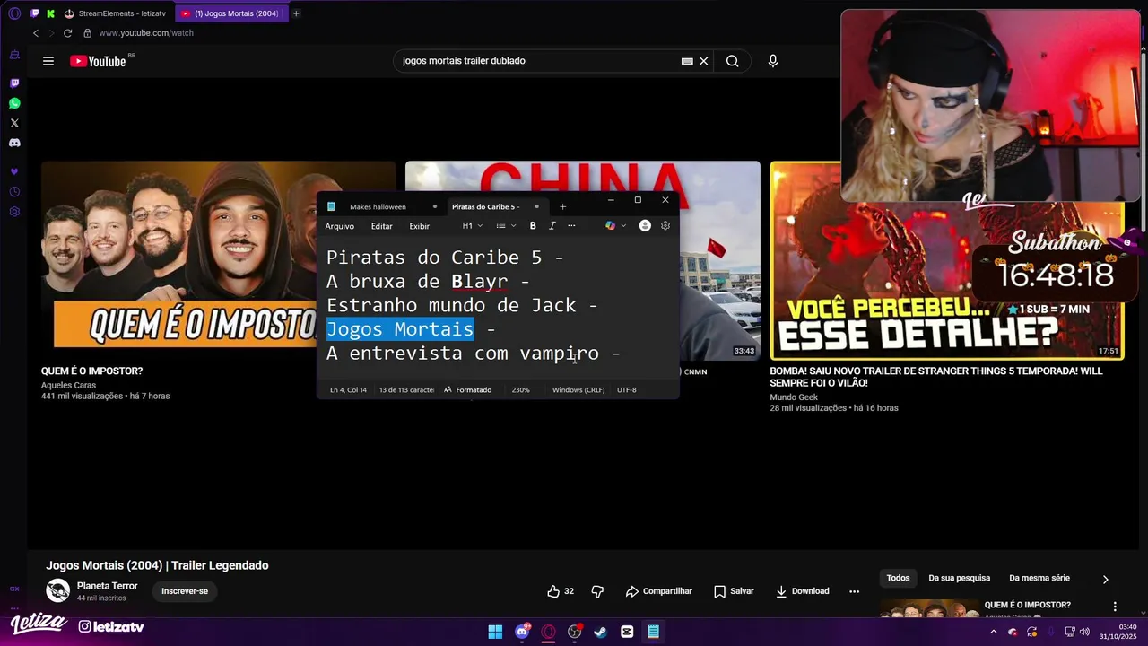Open a new browser tab
Screen dimensions: 1148x646
tap(296, 13)
